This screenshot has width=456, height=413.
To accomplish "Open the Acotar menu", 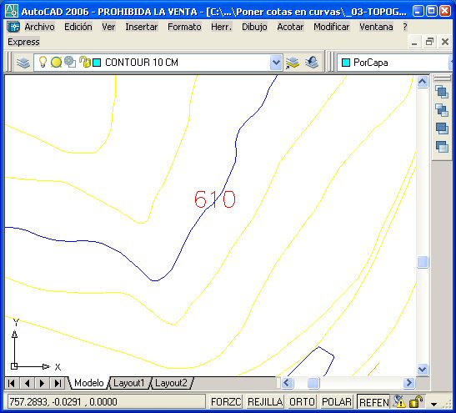I will [290, 27].
